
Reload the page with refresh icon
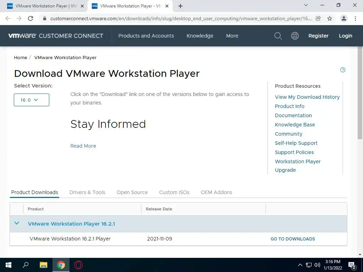30,18
